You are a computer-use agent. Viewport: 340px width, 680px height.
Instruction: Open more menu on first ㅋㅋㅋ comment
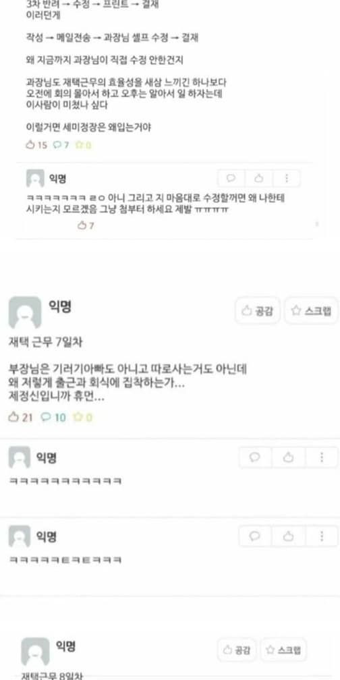[x=322, y=457]
